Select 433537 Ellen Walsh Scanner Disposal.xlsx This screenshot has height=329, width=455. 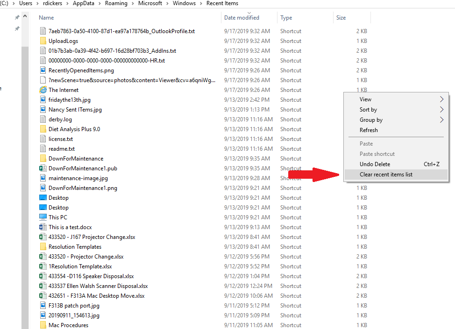tap(98, 286)
